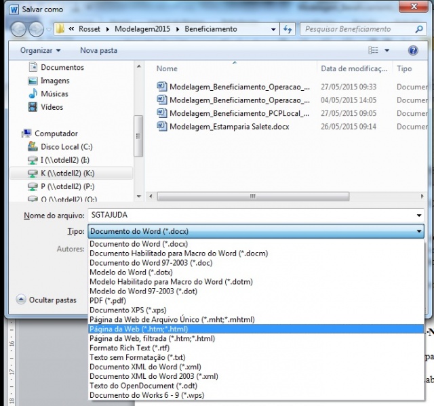Expand the arrow after Modelagem2015 in the path

[178, 29]
